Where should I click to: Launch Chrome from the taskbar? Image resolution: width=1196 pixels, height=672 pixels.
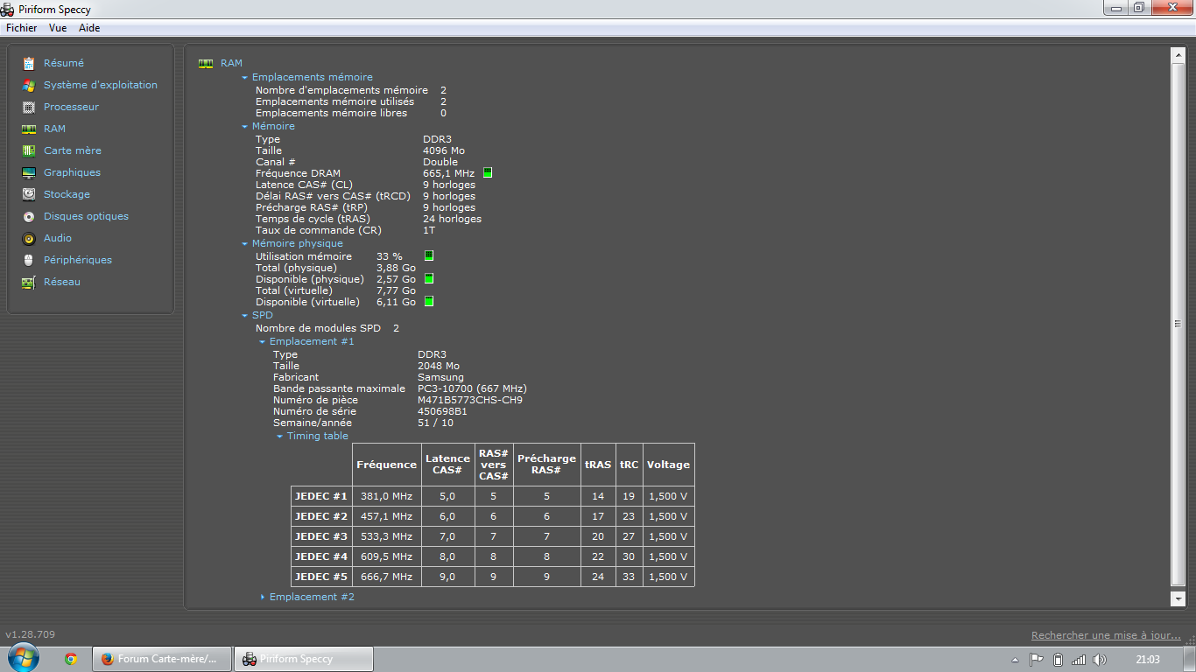pos(71,659)
